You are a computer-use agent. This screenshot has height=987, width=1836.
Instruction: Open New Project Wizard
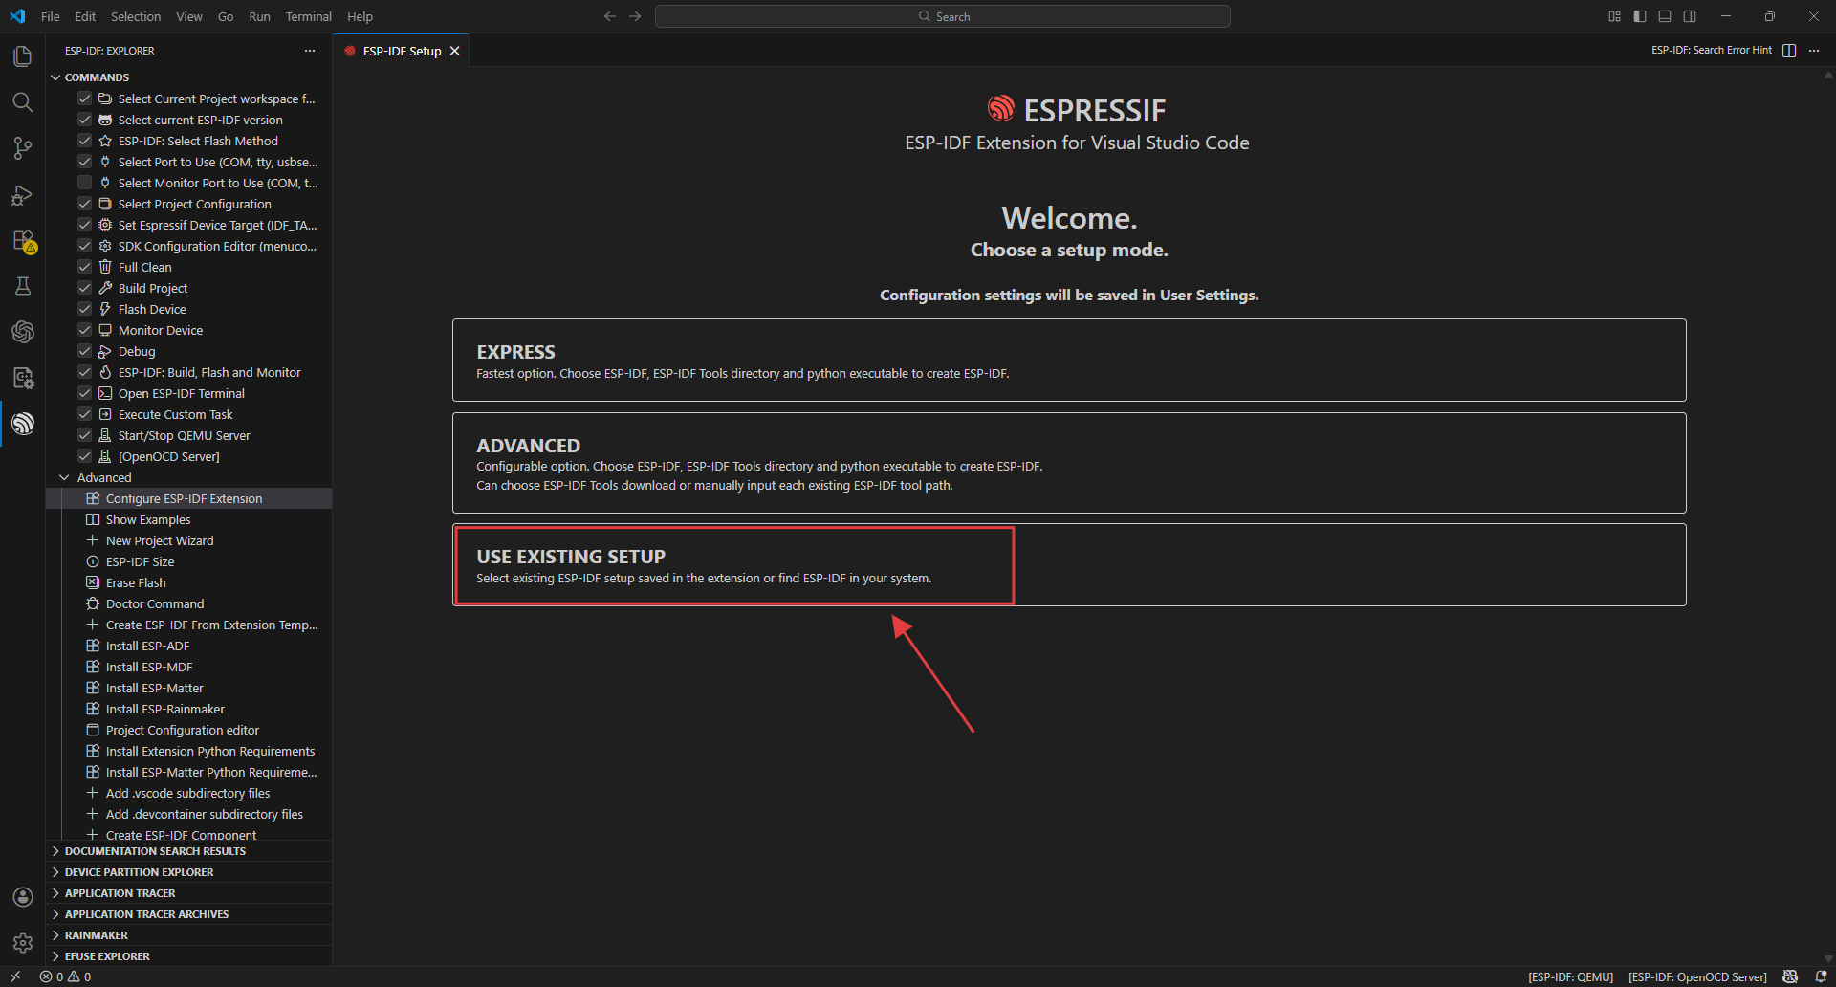coord(188,540)
